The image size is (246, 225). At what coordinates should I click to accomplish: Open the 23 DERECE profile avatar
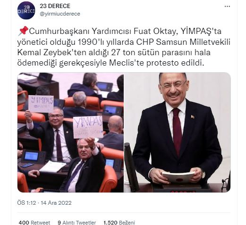point(26,10)
